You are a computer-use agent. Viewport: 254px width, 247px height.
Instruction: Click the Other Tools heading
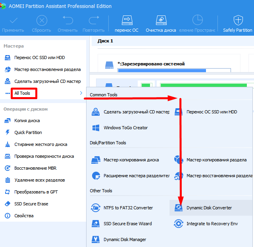point(101,191)
